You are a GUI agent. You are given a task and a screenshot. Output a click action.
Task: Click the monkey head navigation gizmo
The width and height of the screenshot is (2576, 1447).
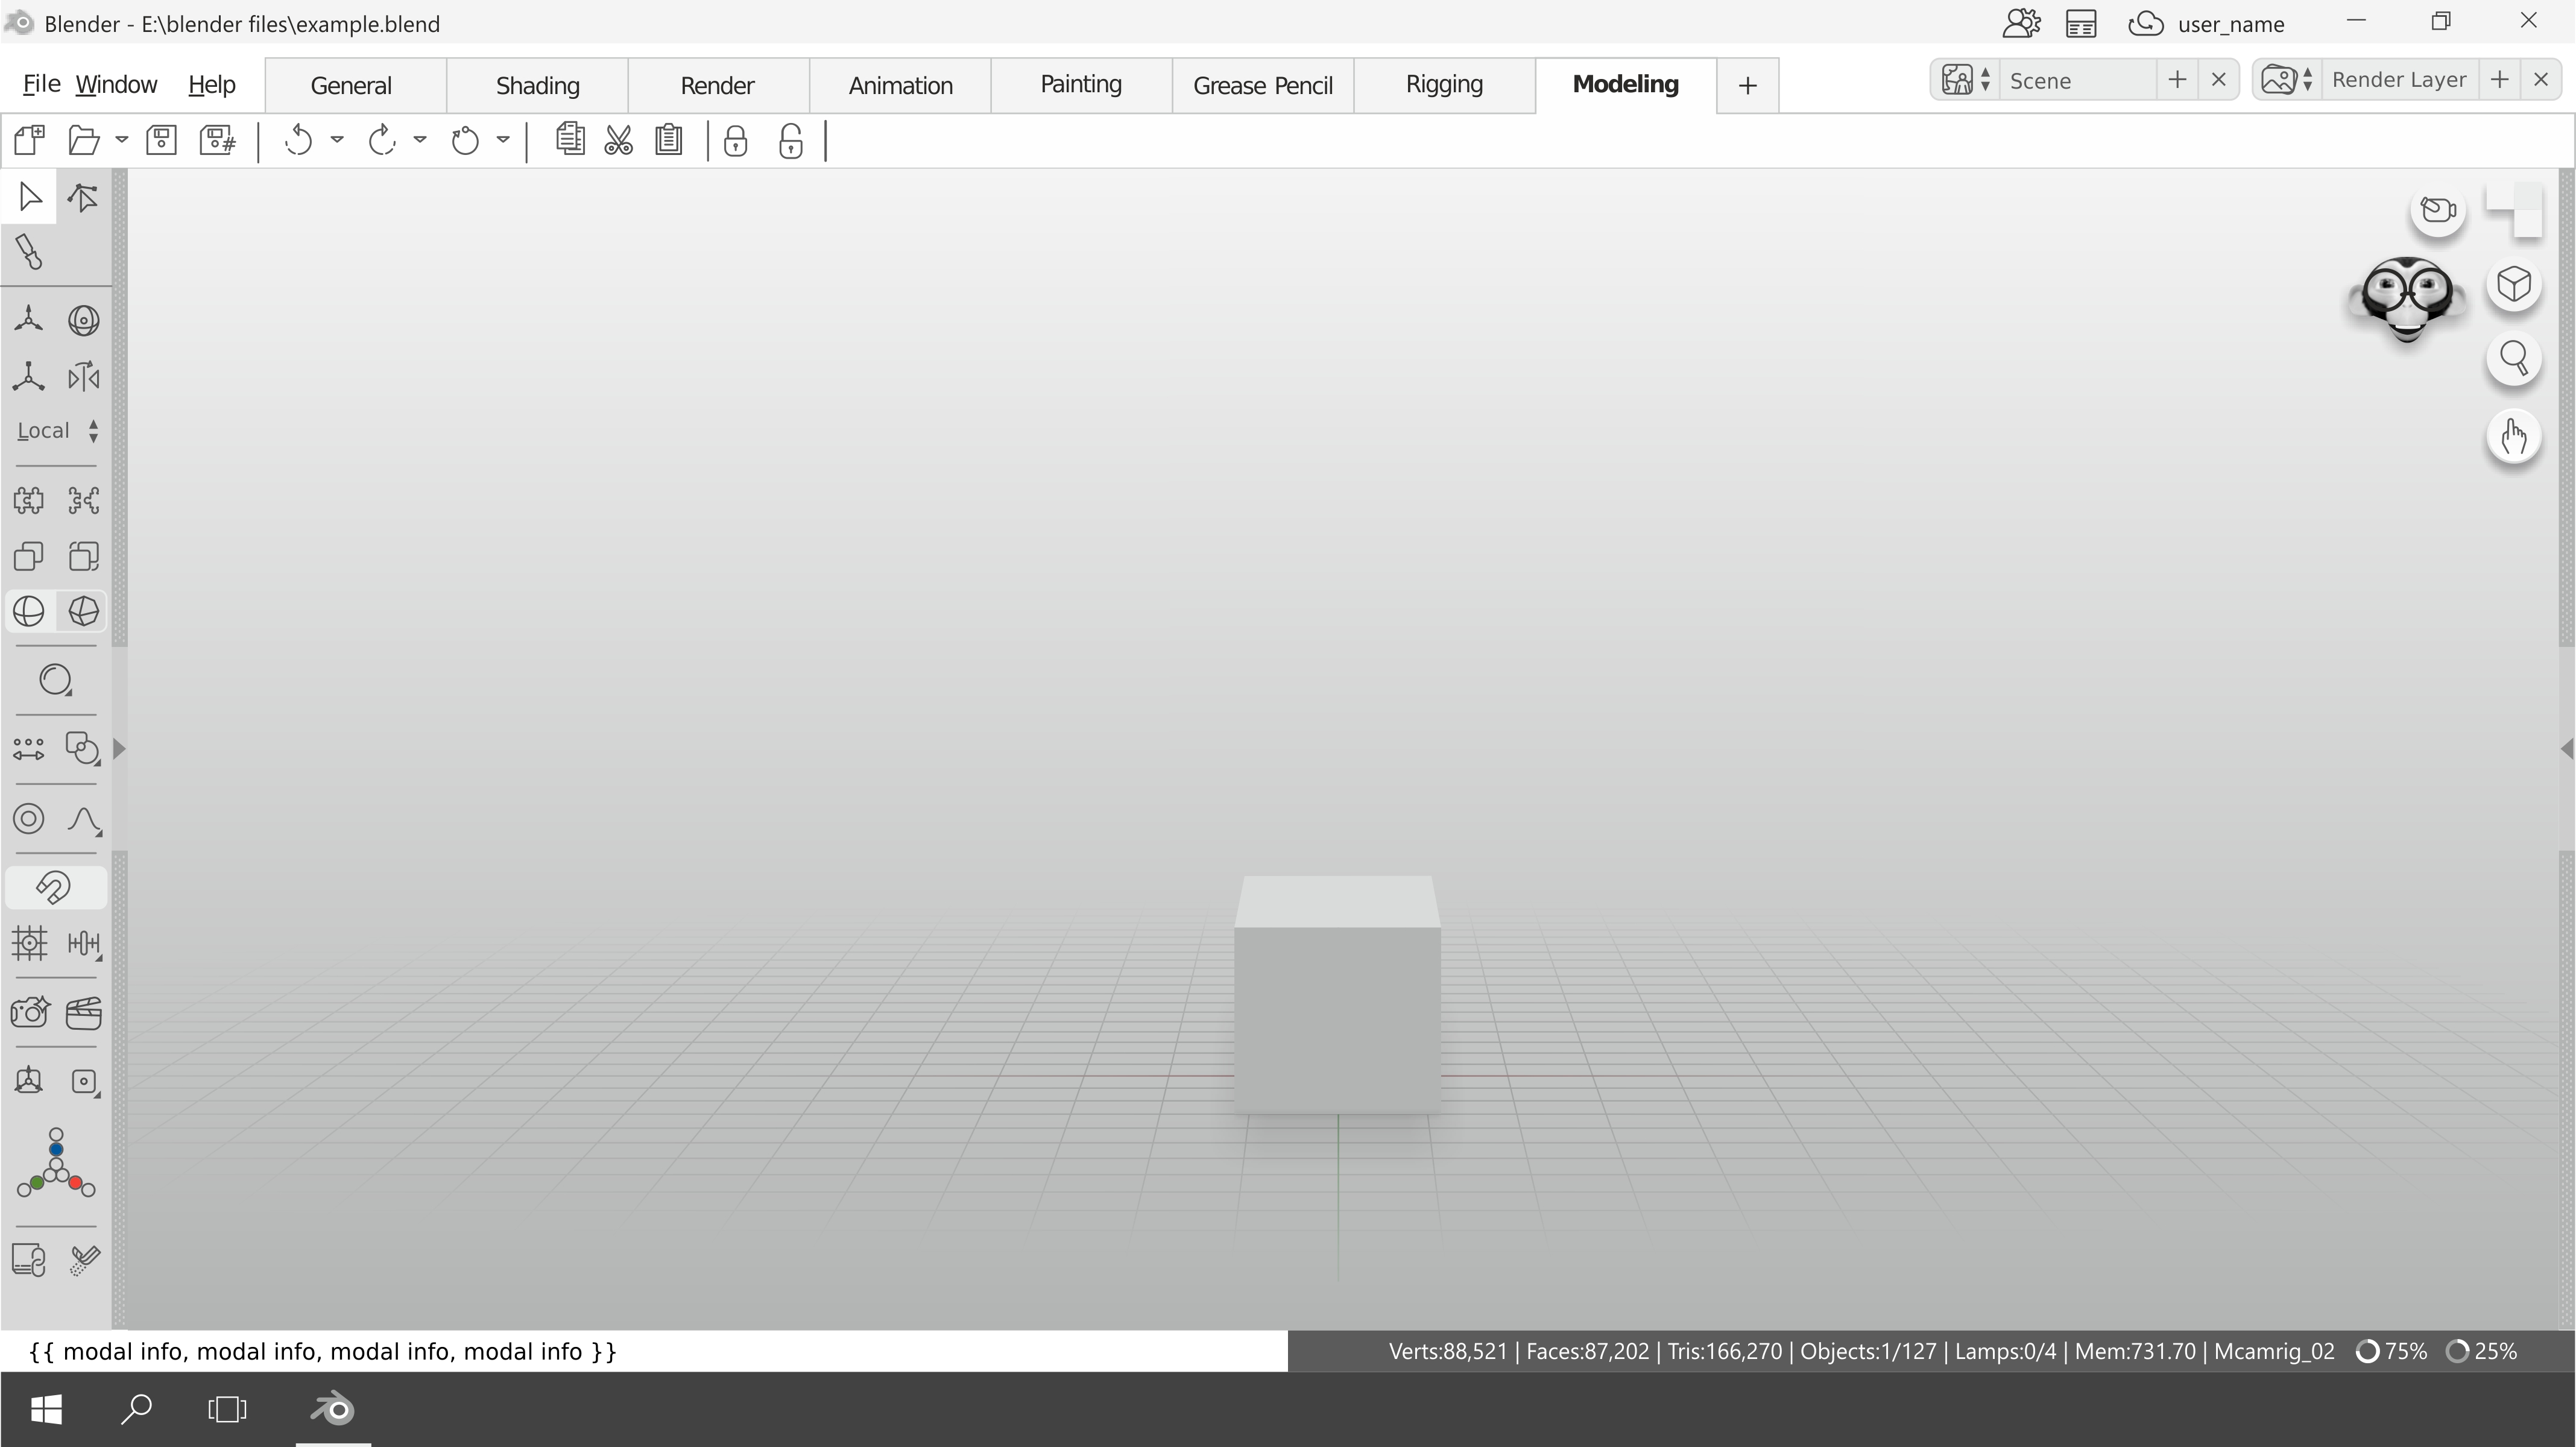(2406, 299)
